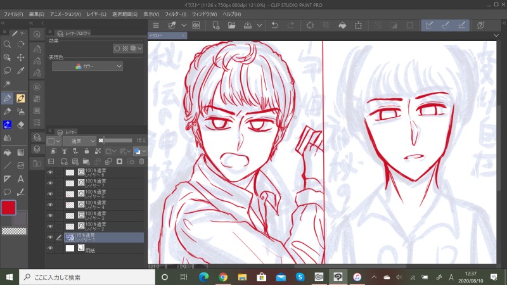The width and height of the screenshot is (507, 285).
Task: Click the Clear selection dotted circle icon
Action: [310, 25]
